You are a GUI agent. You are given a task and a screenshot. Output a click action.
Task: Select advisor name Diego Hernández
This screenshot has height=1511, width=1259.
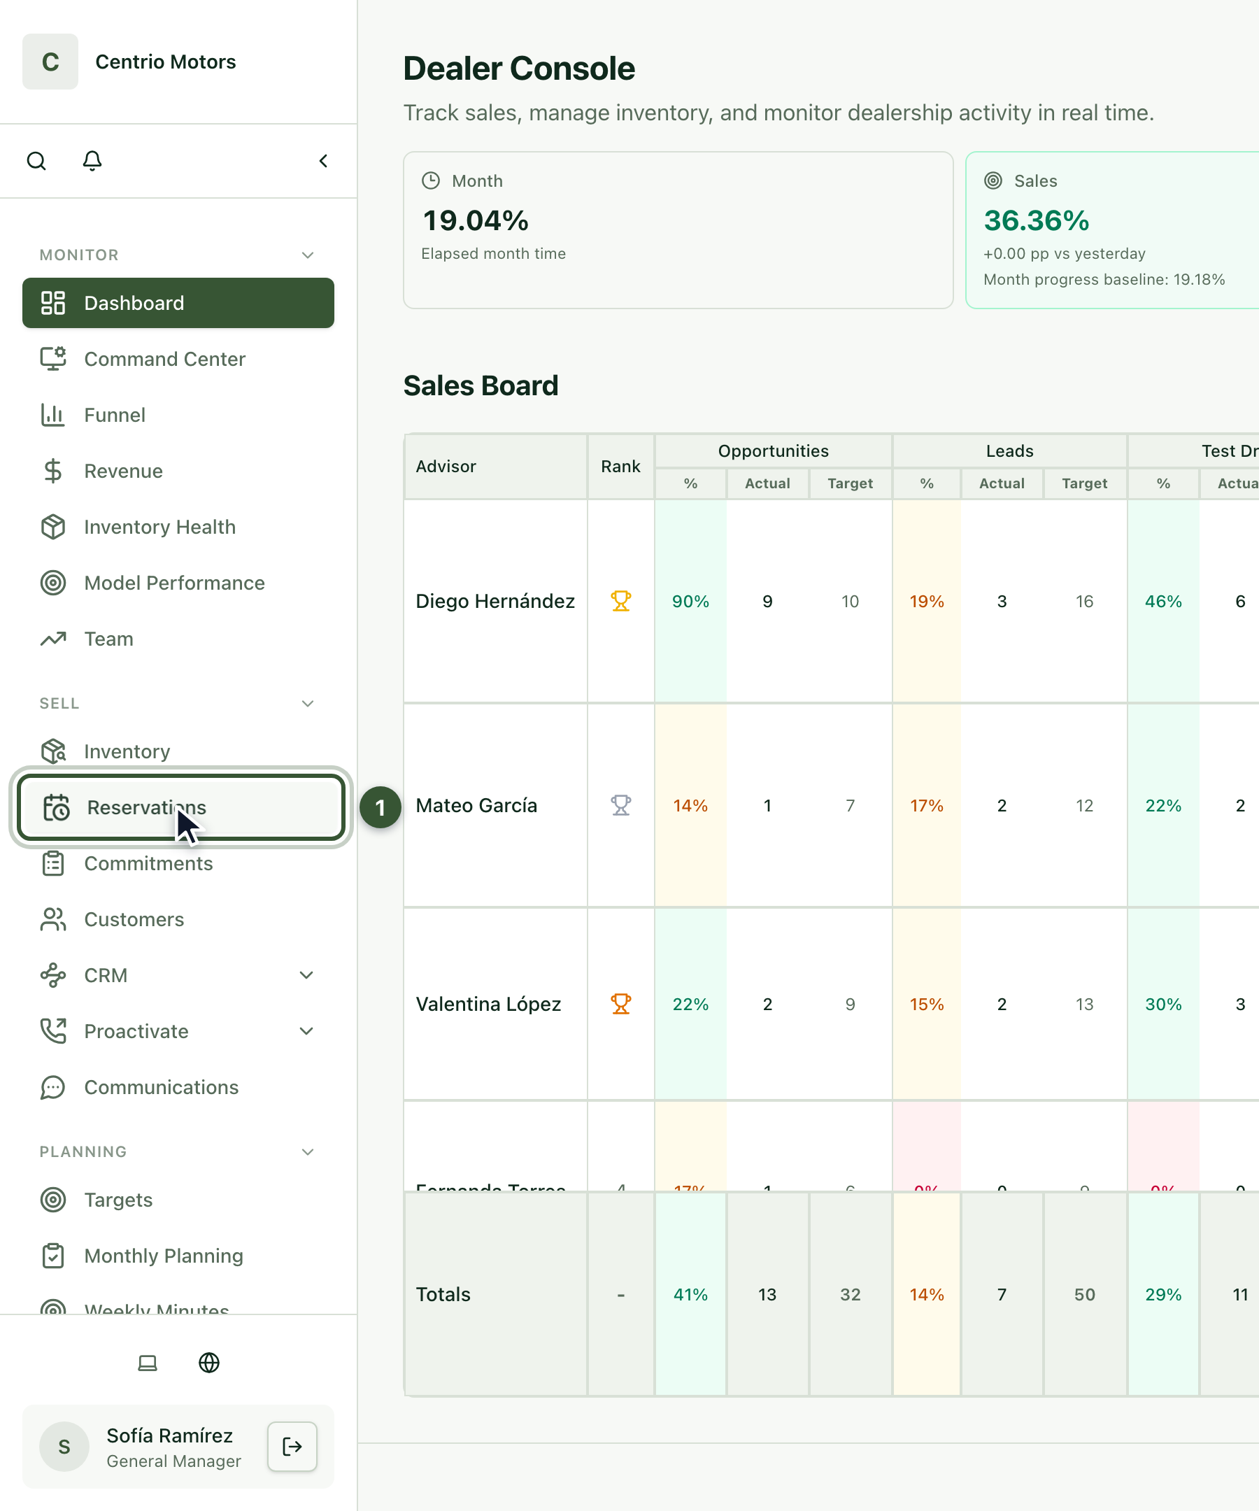495,601
